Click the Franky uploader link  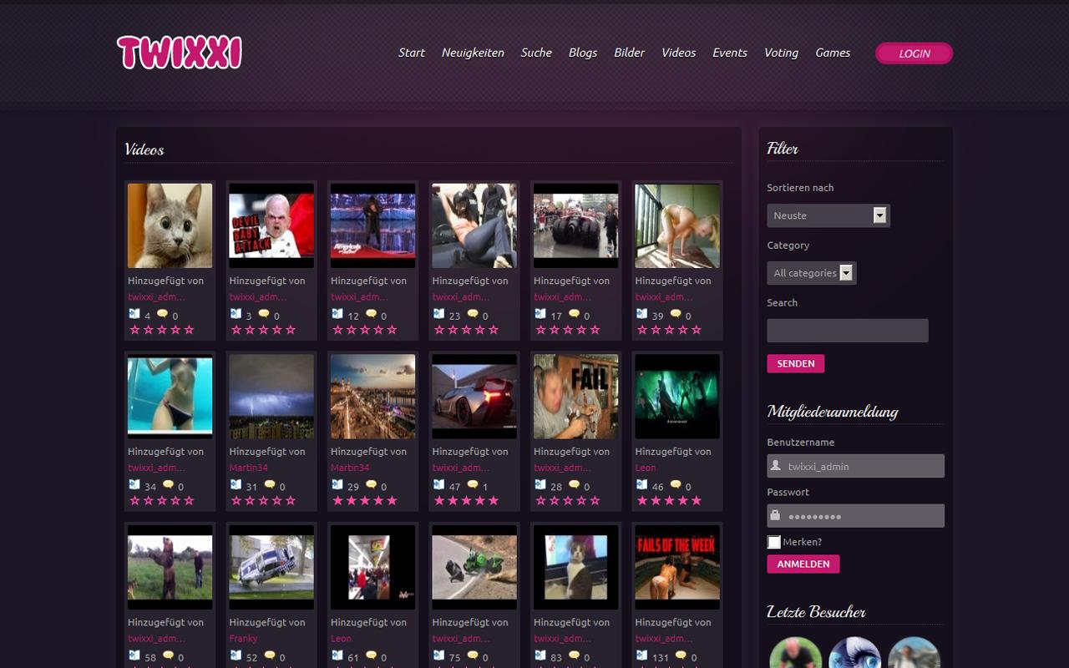tap(243, 639)
